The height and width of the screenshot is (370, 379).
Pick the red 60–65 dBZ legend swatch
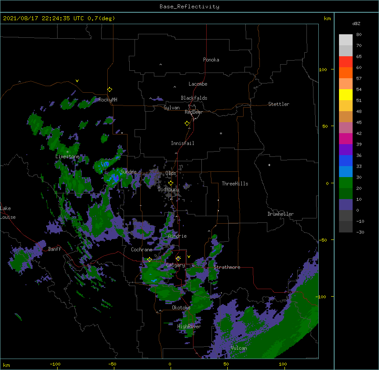(346, 62)
